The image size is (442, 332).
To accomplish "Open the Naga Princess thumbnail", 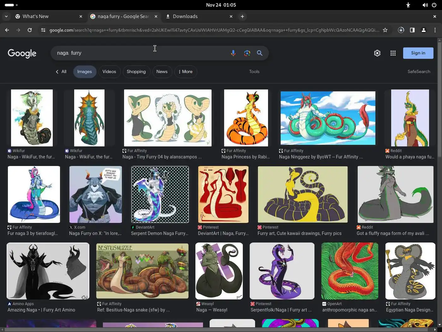I will (246, 118).
